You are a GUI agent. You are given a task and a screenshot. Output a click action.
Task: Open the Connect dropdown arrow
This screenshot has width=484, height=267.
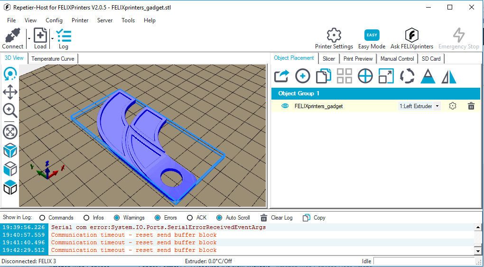click(29, 38)
